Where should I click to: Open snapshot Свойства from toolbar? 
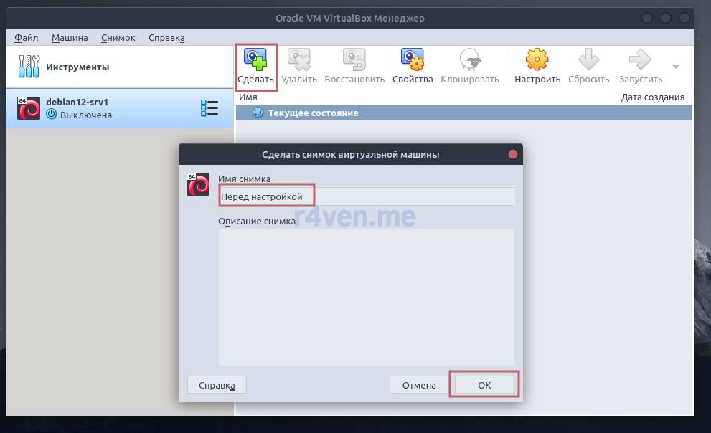[x=413, y=60]
